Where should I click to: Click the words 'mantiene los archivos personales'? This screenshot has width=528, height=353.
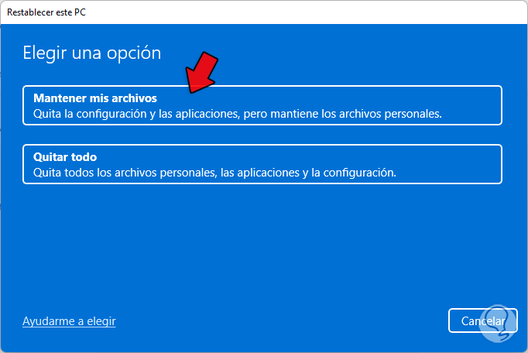coord(356,114)
